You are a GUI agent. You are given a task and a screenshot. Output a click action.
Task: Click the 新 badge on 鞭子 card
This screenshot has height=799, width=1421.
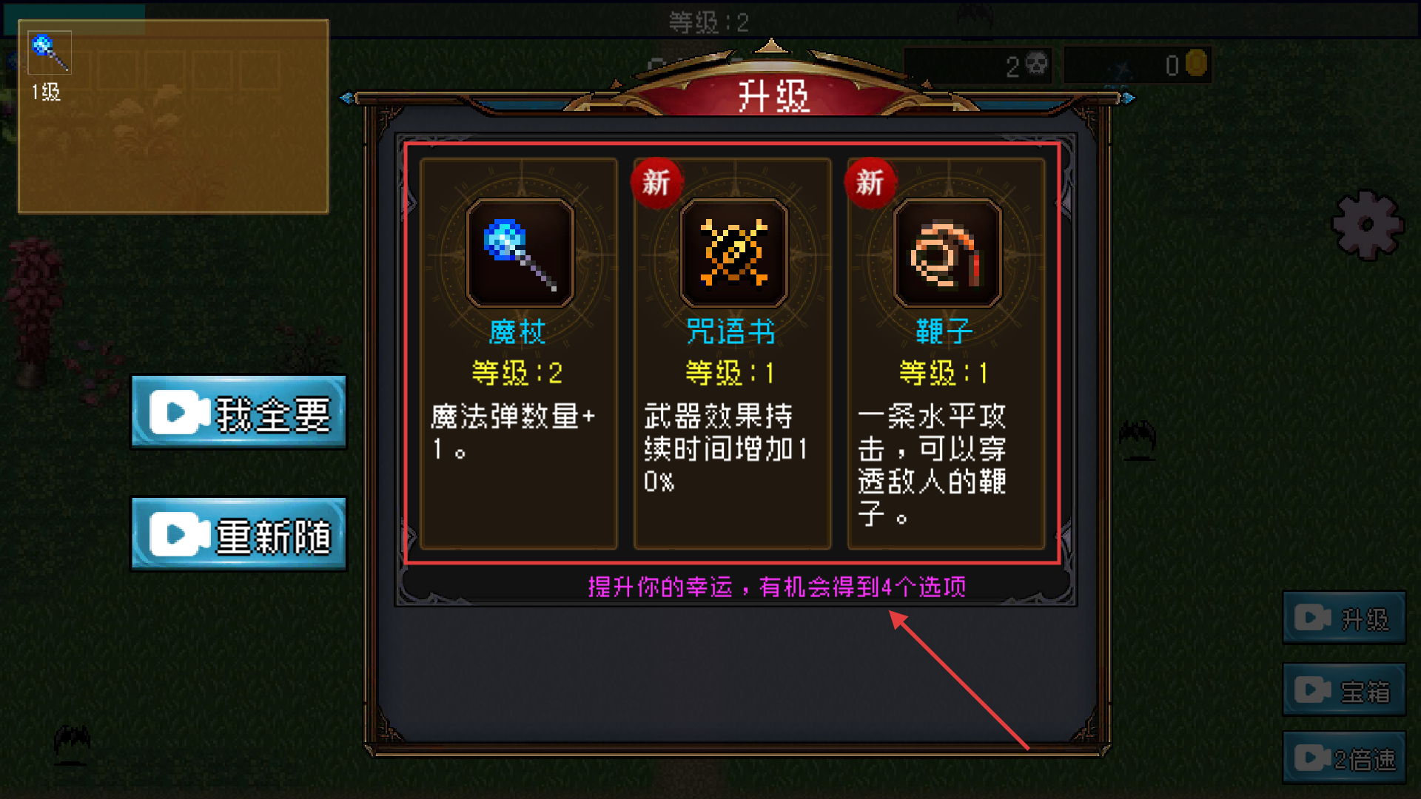(x=870, y=183)
